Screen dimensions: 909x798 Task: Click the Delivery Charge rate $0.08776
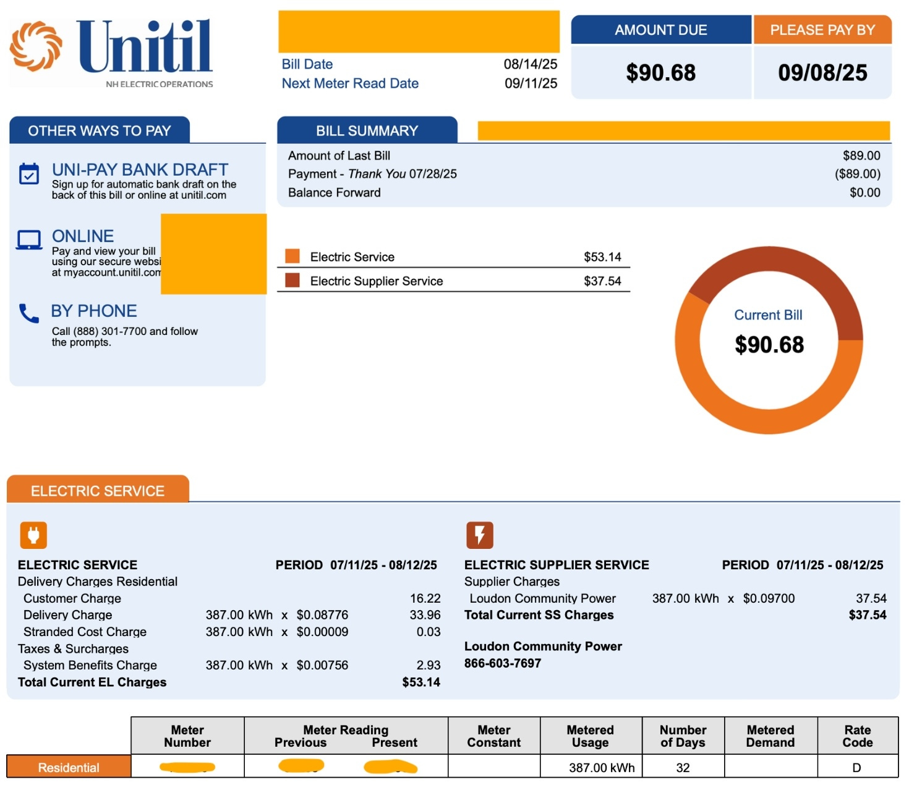tap(322, 615)
